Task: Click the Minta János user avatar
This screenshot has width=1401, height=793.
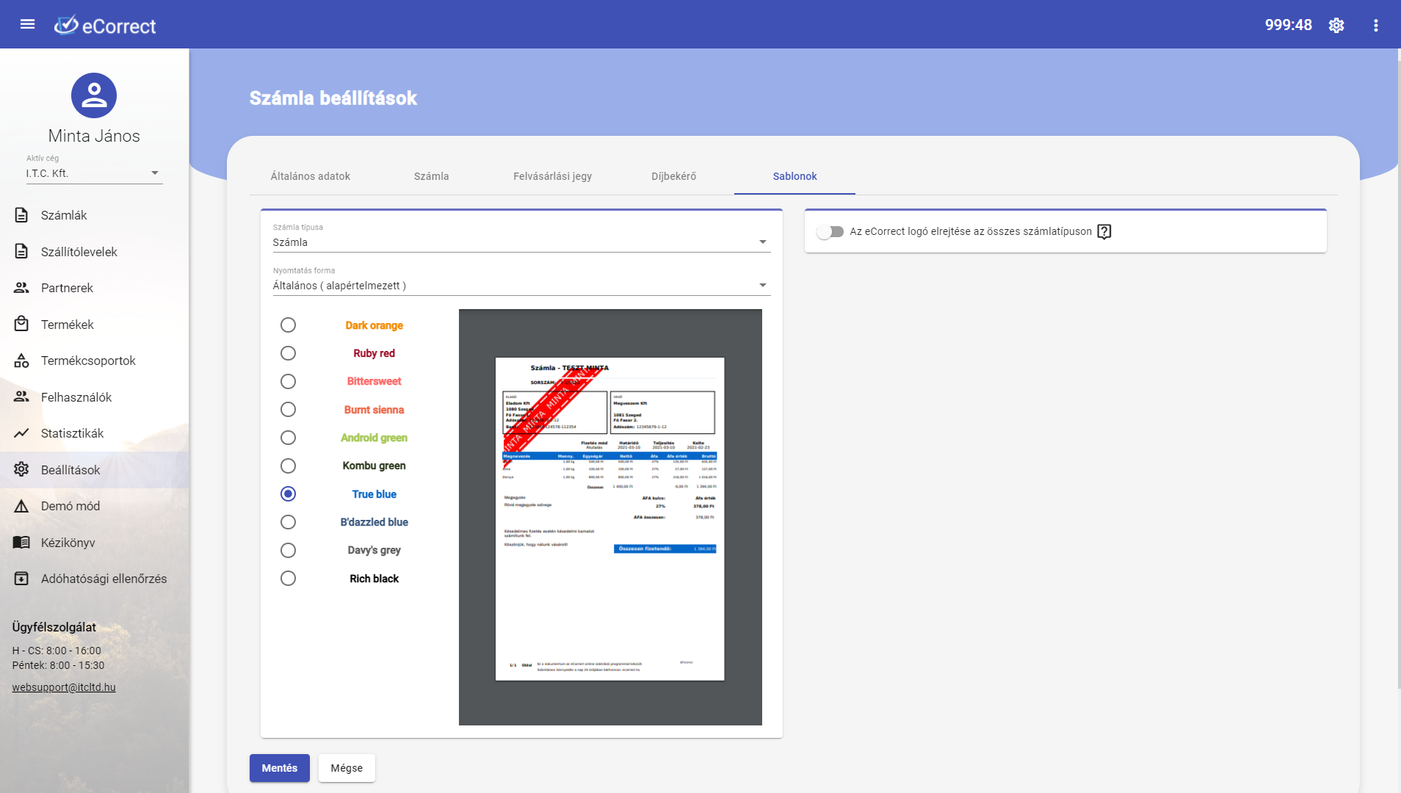Action: (94, 95)
